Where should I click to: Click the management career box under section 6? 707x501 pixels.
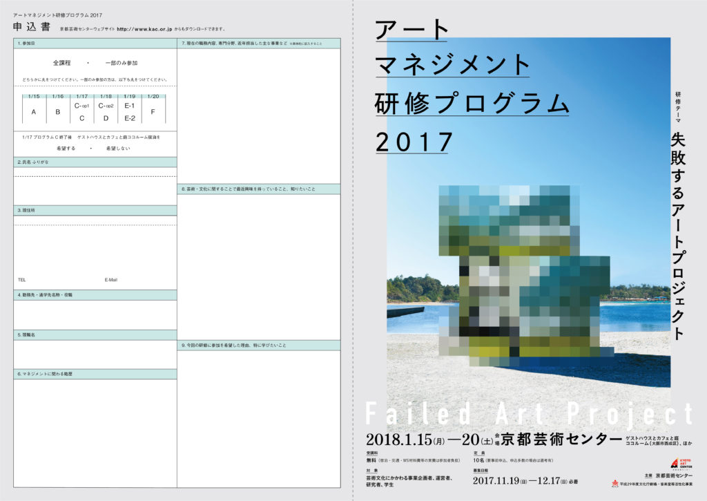tap(95, 433)
